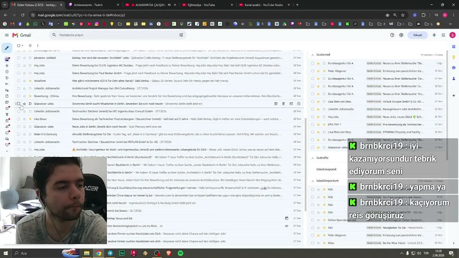Click the Chrome address bar URL
This screenshot has height=258, width=459.
(x=81, y=15)
